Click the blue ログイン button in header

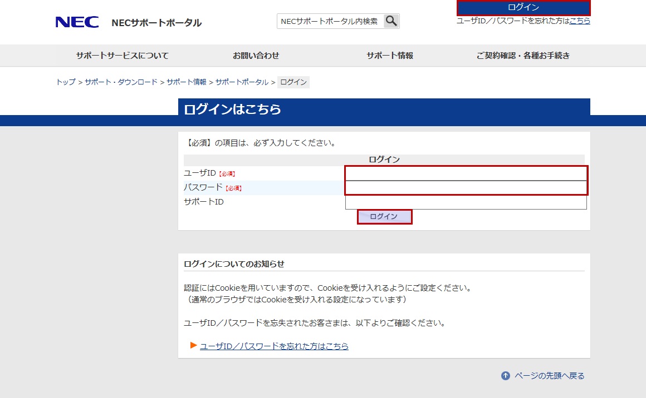(x=523, y=7)
